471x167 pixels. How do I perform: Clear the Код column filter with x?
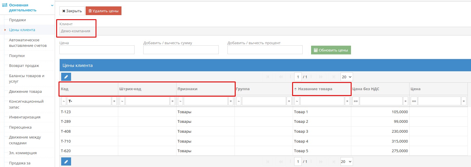tap(114, 101)
